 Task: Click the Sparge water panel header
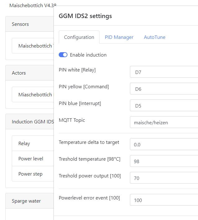tap(30, 201)
